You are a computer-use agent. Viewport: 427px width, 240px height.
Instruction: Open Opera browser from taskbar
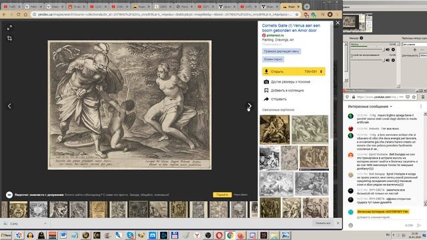point(219,235)
